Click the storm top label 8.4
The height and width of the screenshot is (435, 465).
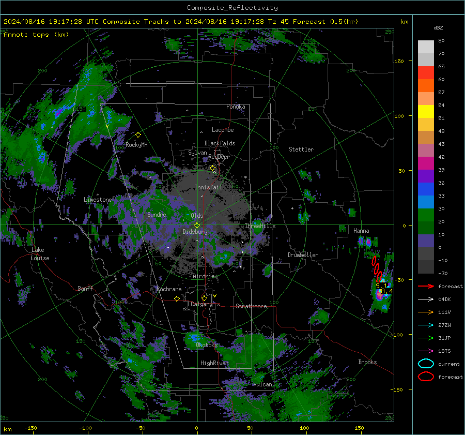click(x=387, y=291)
